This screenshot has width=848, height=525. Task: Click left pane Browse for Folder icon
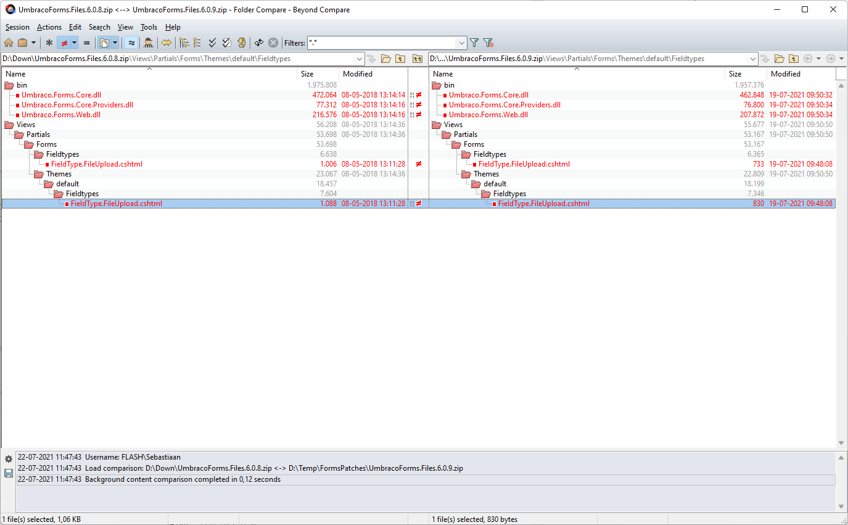(386, 59)
